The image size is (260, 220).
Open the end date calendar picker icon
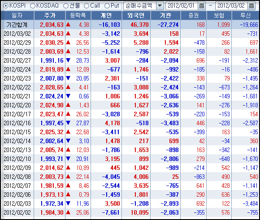(251, 6)
